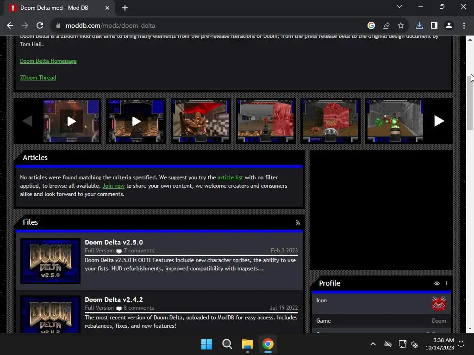This screenshot has width=474, height=355.
Task: Open OneDrive cloud tray icon
Action: point(388,344)
